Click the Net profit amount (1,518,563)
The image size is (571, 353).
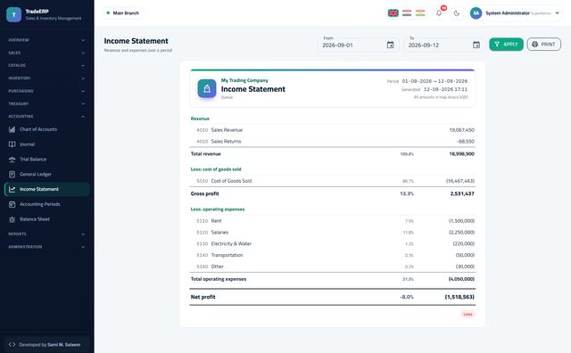459,297
